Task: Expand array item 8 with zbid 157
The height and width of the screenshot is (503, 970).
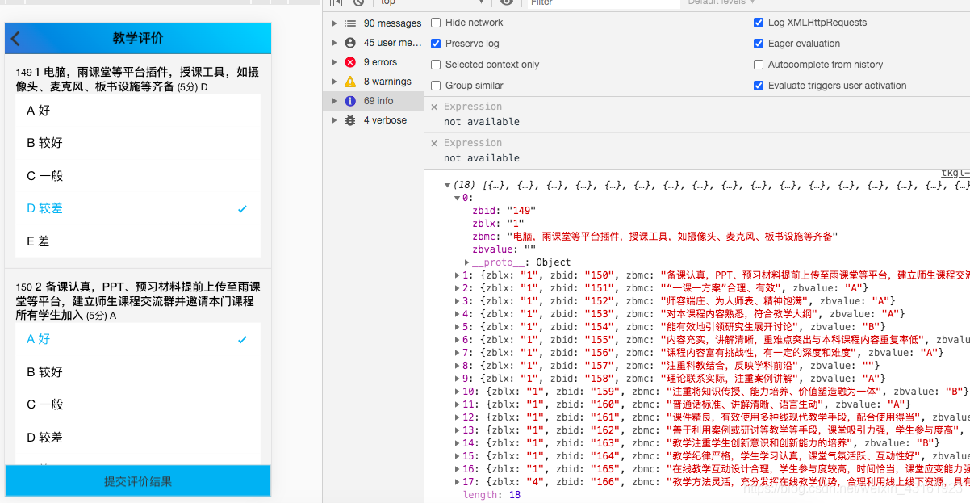Action: (x=458, y=366)
